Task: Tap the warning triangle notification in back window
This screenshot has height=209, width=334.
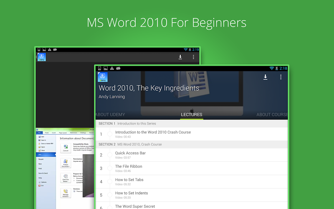Action: [x=49, y=49]
